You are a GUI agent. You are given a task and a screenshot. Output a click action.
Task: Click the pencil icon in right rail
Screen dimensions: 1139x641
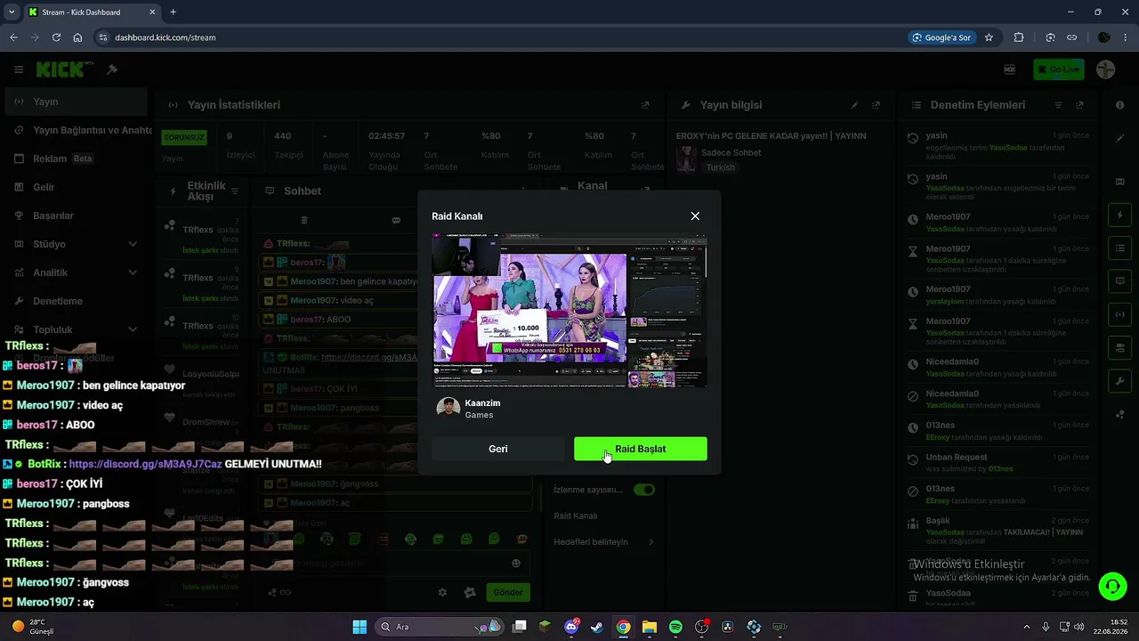(1119, 138)
